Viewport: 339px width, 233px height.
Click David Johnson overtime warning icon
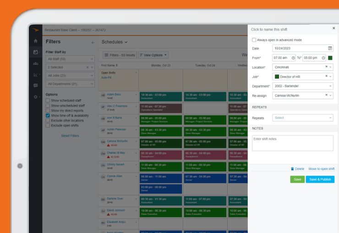tap(108, 214)
